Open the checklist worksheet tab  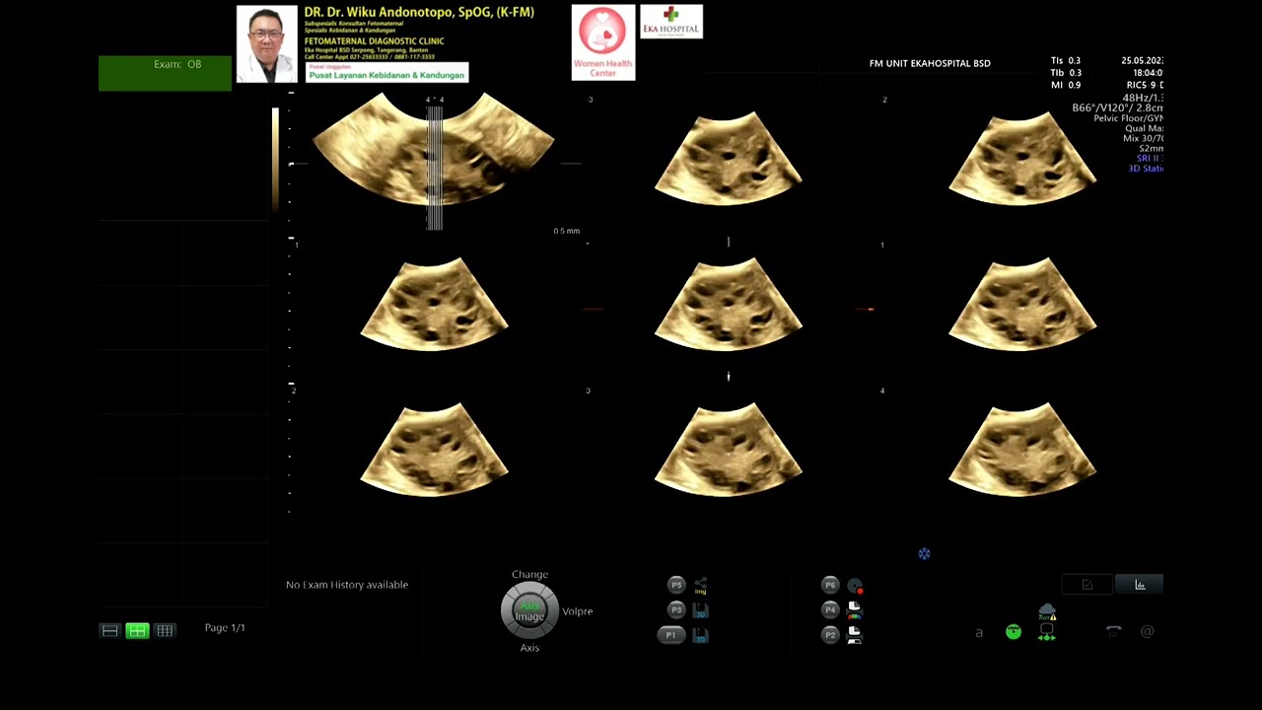click(x=1087, y=585)
